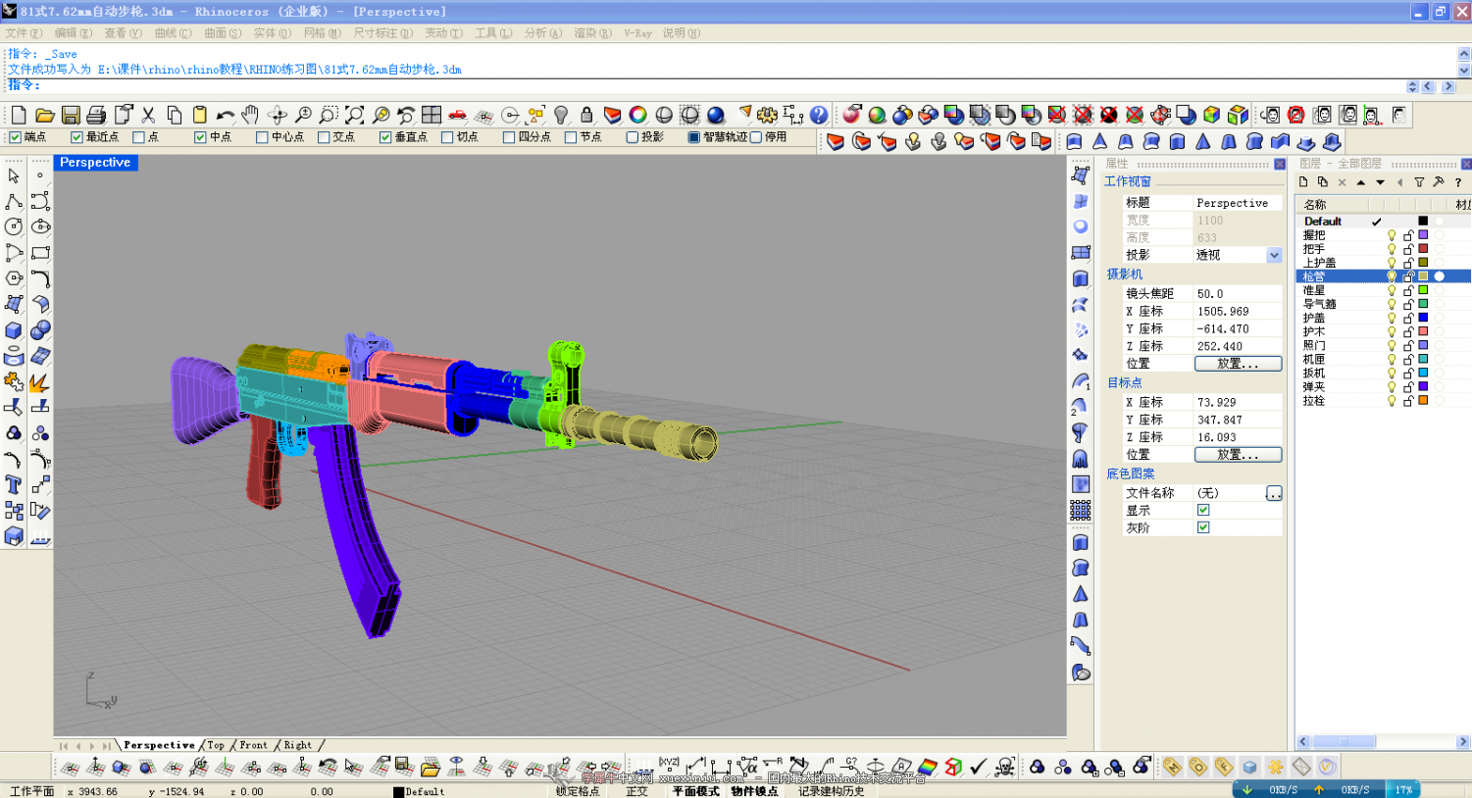Enable the 点 osnap checkbox
1472x798 pixels.
[138, 137]
